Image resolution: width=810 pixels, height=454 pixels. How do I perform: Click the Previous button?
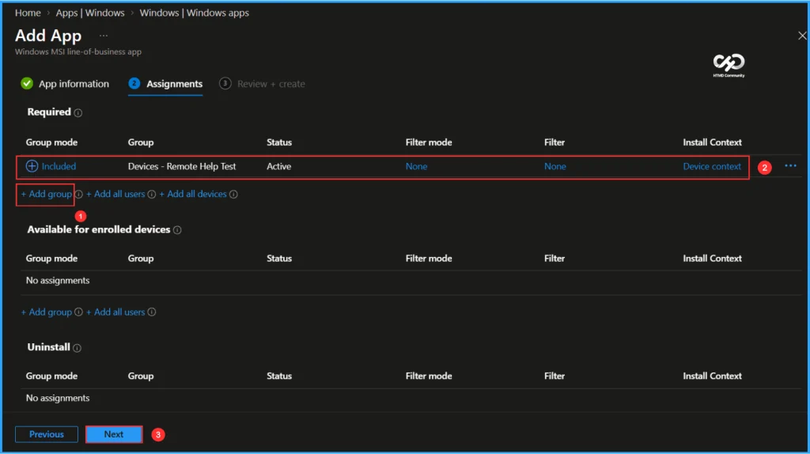(x=47, y=434)
